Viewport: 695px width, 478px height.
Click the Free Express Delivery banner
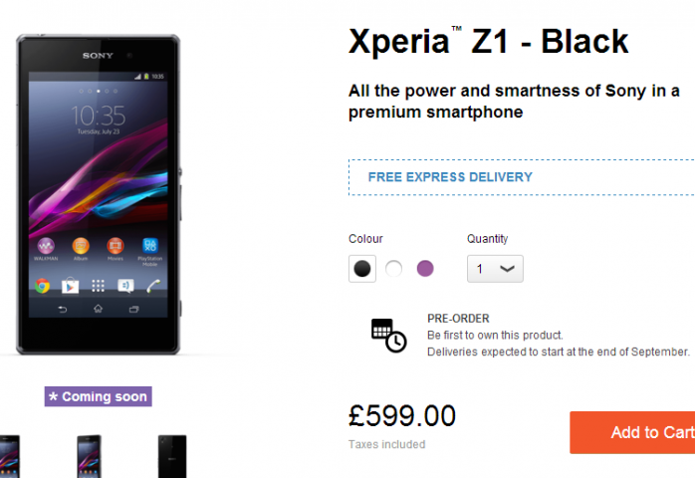click(x=522, y=177)
